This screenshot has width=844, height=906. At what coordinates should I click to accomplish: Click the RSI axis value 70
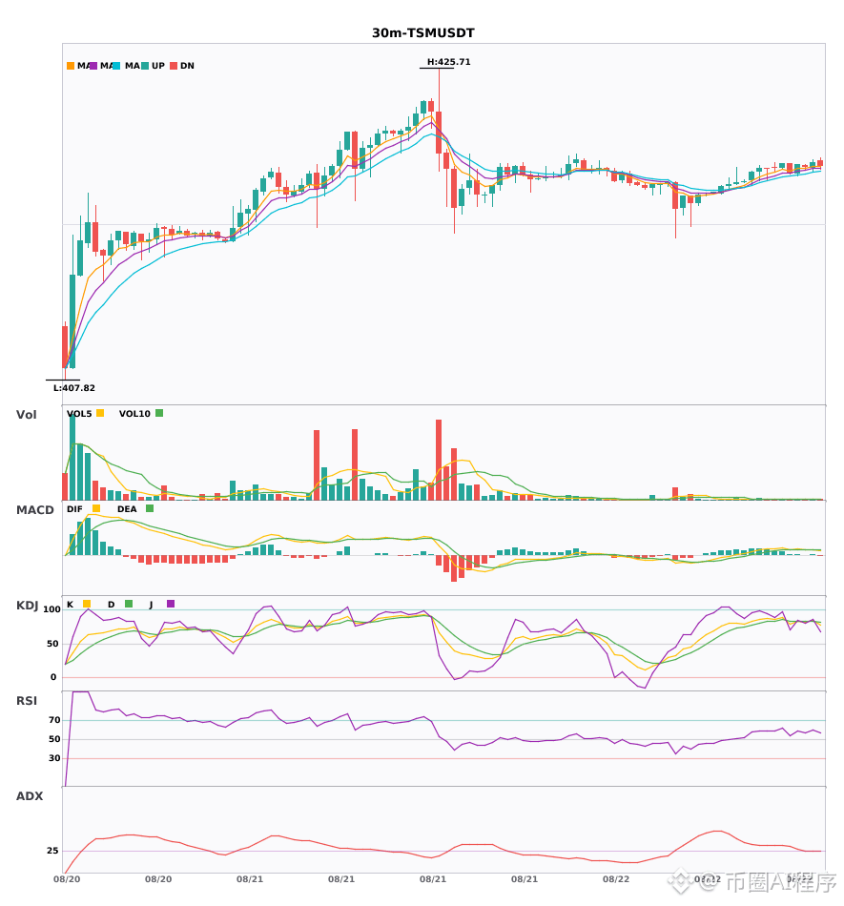tap(55, 720)
